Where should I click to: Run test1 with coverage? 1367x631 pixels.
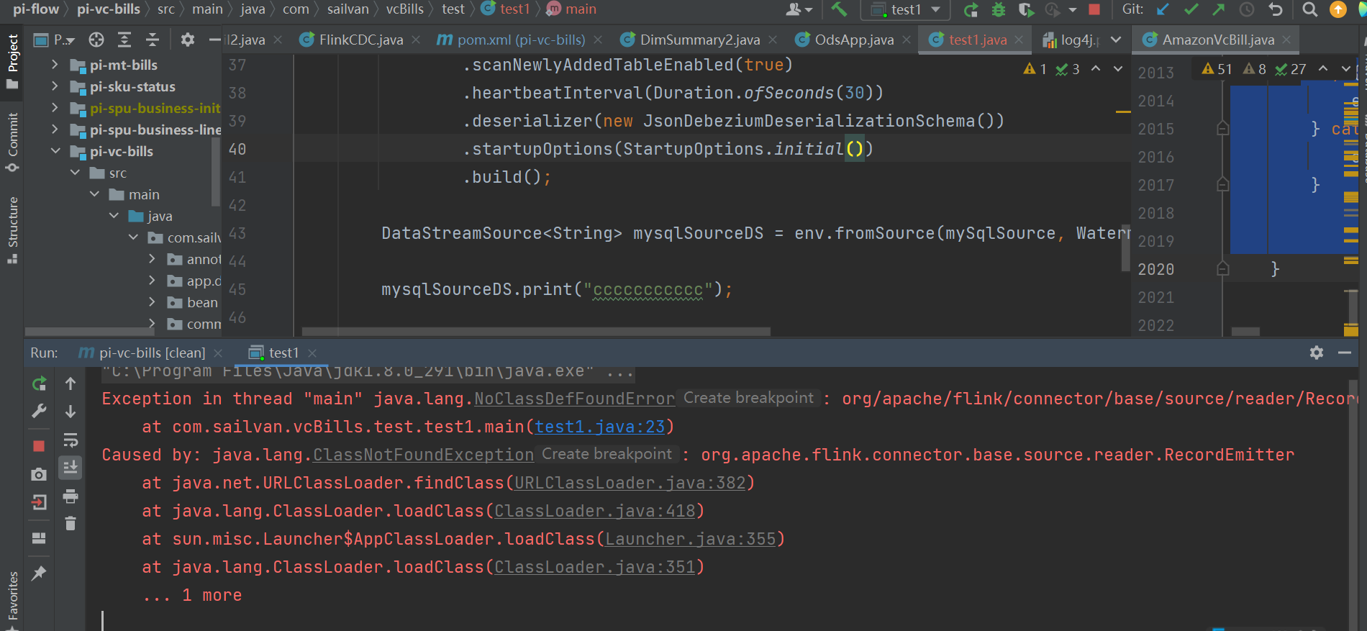click(1026, 9)
